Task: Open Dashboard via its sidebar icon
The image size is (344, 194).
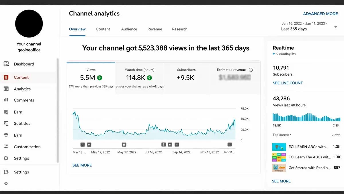Action: [x=6, y=64]
